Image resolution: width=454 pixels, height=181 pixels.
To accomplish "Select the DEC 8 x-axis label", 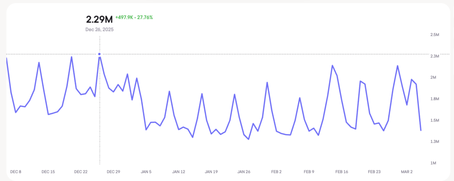I will point(16,172).
